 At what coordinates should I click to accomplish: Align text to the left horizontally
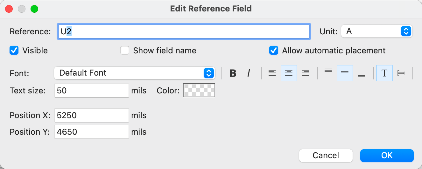[x=272, y=73]
